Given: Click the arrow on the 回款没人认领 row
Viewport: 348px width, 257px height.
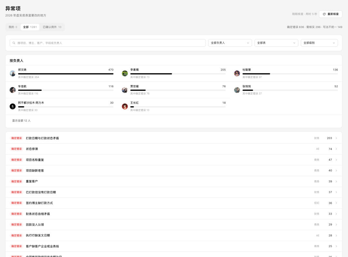Looking at the screenshot, I should (336, 224).
